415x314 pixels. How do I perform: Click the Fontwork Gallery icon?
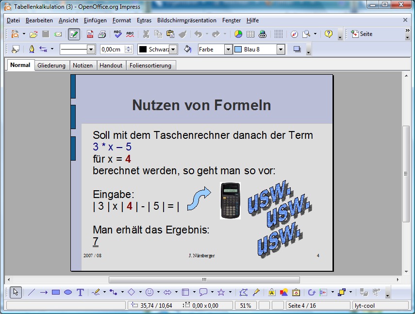tap(271, 292)
